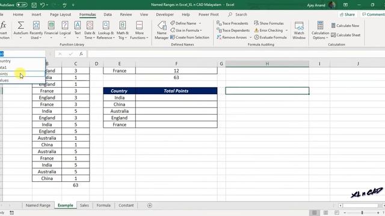Open the Name Manager
This screenshot has width=385, height=216.
162,31
